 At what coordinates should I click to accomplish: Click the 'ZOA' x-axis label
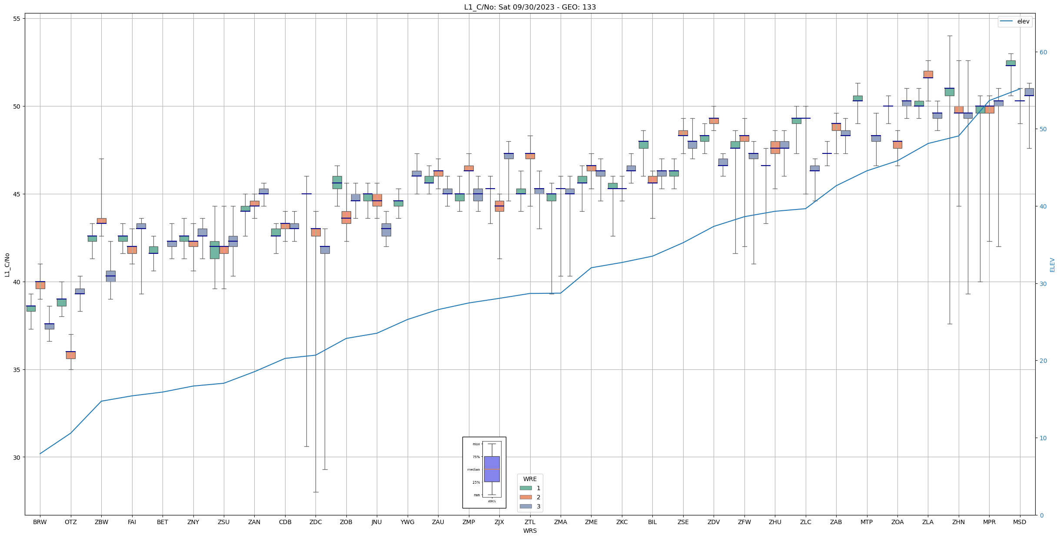click(x=897, y=522)
